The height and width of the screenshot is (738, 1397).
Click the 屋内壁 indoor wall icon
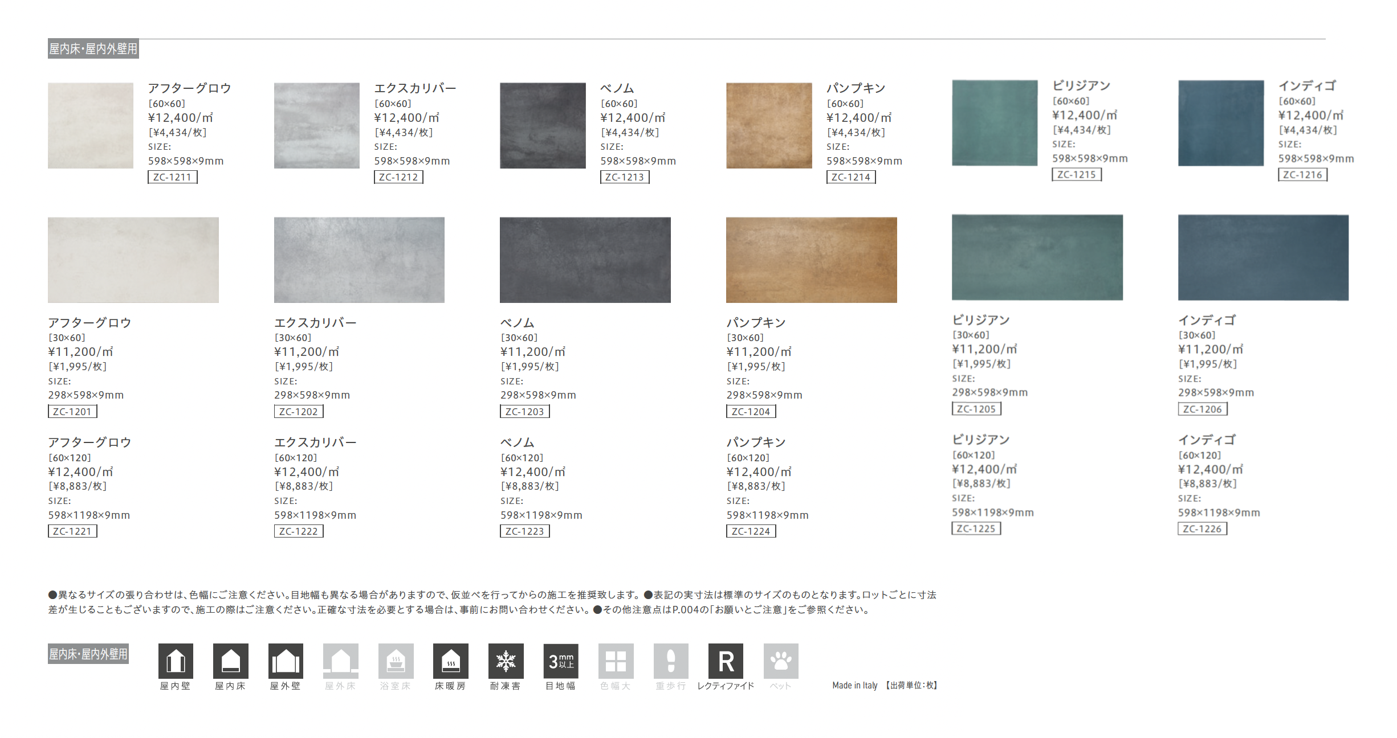tap(176, 661)
